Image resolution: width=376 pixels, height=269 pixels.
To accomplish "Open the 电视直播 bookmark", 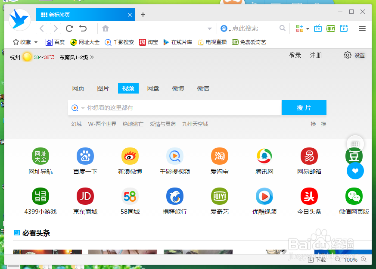I will coord(212,42).
